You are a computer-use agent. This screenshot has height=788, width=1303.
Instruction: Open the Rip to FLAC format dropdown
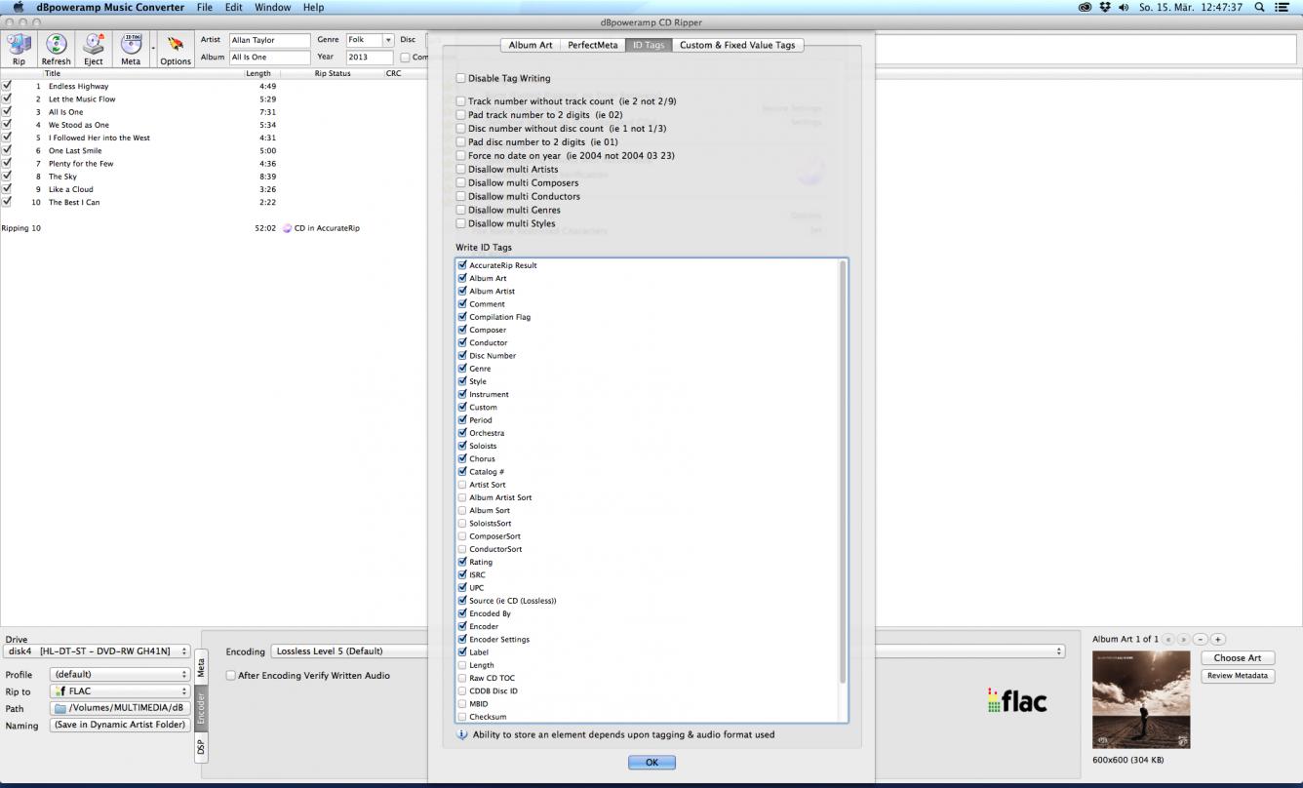[x=120, y=691]
